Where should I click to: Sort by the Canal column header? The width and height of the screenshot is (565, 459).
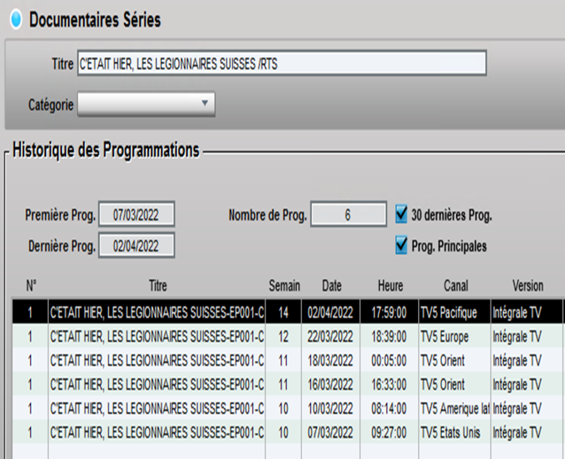pyautogui.click(x=456, y=286)
